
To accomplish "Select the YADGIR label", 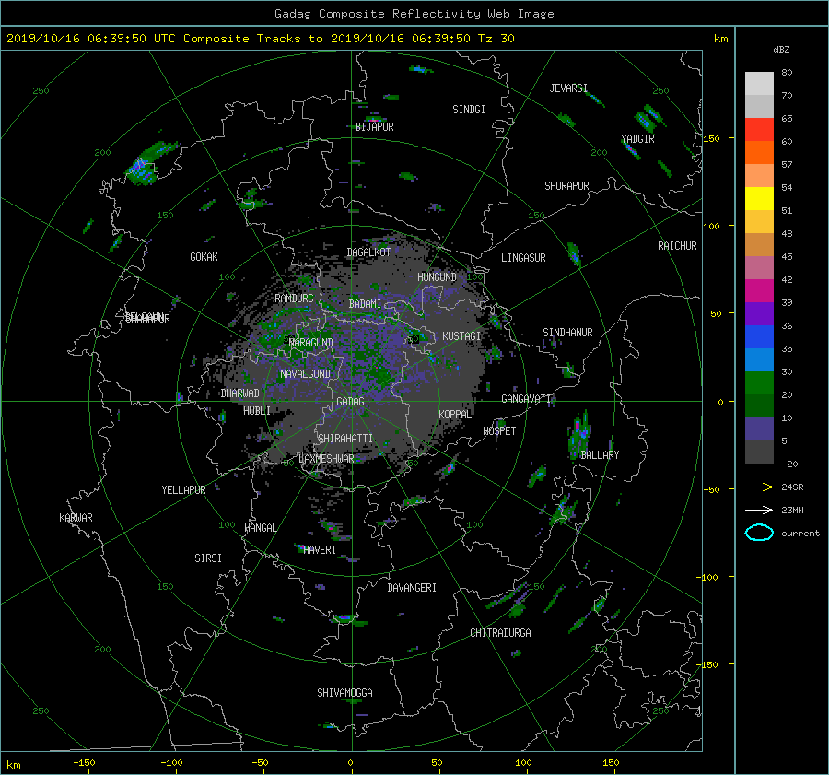I will 637,139.
